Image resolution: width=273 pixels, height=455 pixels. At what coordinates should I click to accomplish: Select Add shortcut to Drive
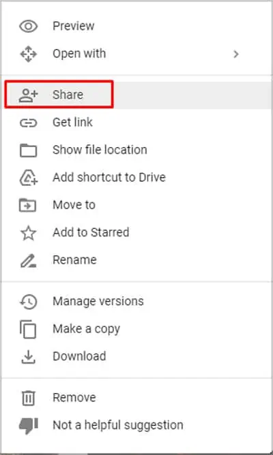pos(136,178)
